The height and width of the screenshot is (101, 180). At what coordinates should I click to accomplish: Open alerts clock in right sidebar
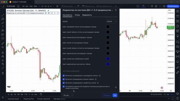(177, 16)
